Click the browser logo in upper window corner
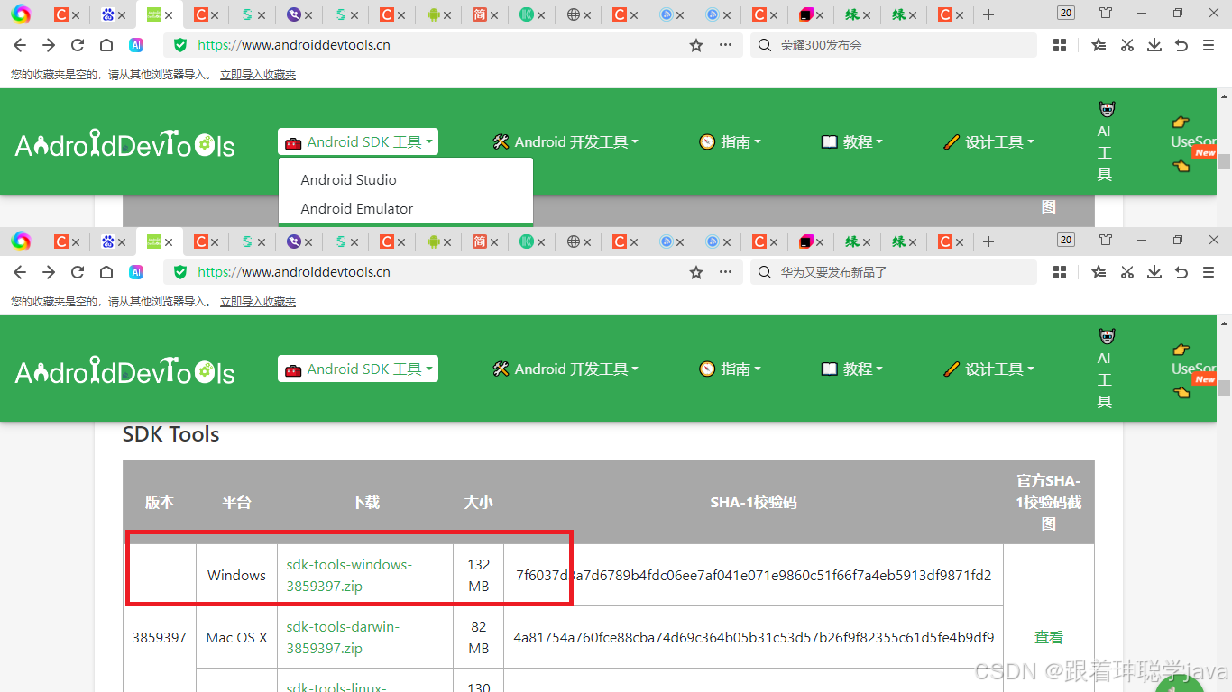 (21, 14)
